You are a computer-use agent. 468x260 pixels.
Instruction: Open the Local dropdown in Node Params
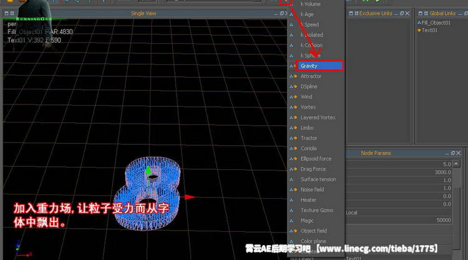399,212
